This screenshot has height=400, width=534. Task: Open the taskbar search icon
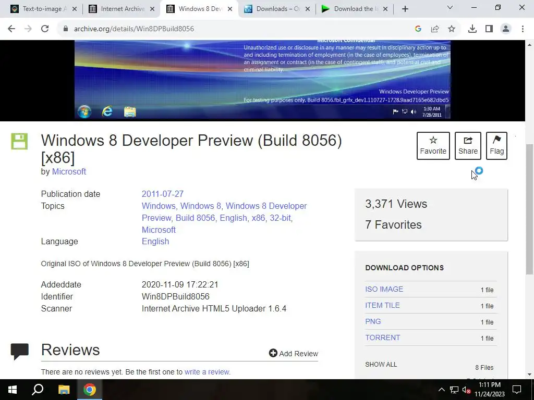(38, 390)
